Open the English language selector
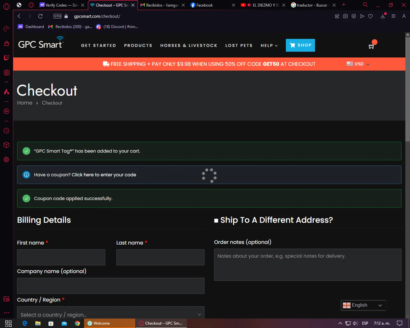Screen dimensions: 410x328 363,305
